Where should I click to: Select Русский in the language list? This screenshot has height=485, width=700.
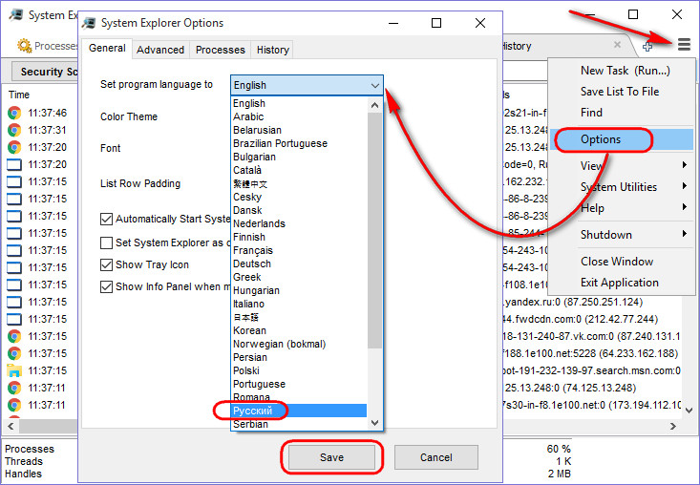tap(299, 411)
